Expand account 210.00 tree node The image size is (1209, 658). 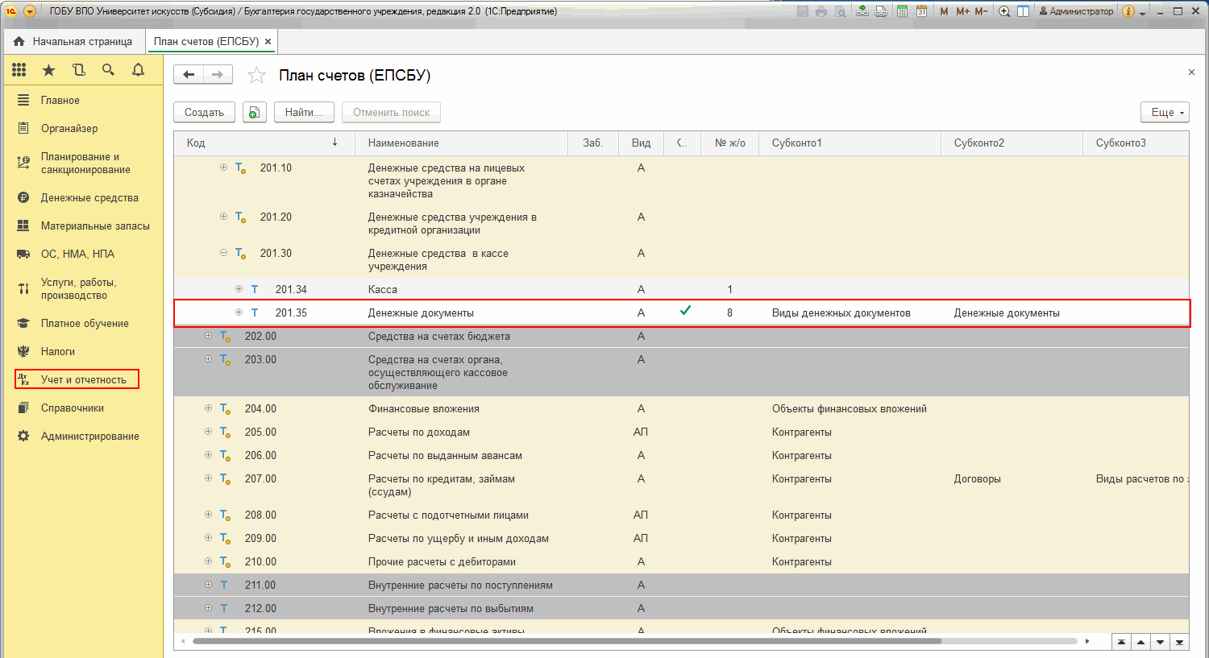click(x=209, y=561)
